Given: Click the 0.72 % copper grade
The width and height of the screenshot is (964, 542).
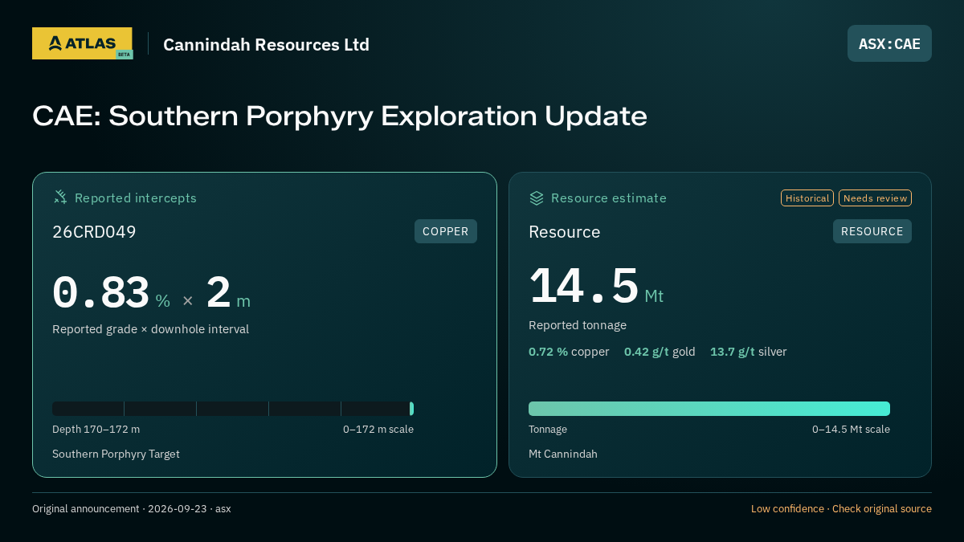Looking at the screenshot, I should point(569,352).
